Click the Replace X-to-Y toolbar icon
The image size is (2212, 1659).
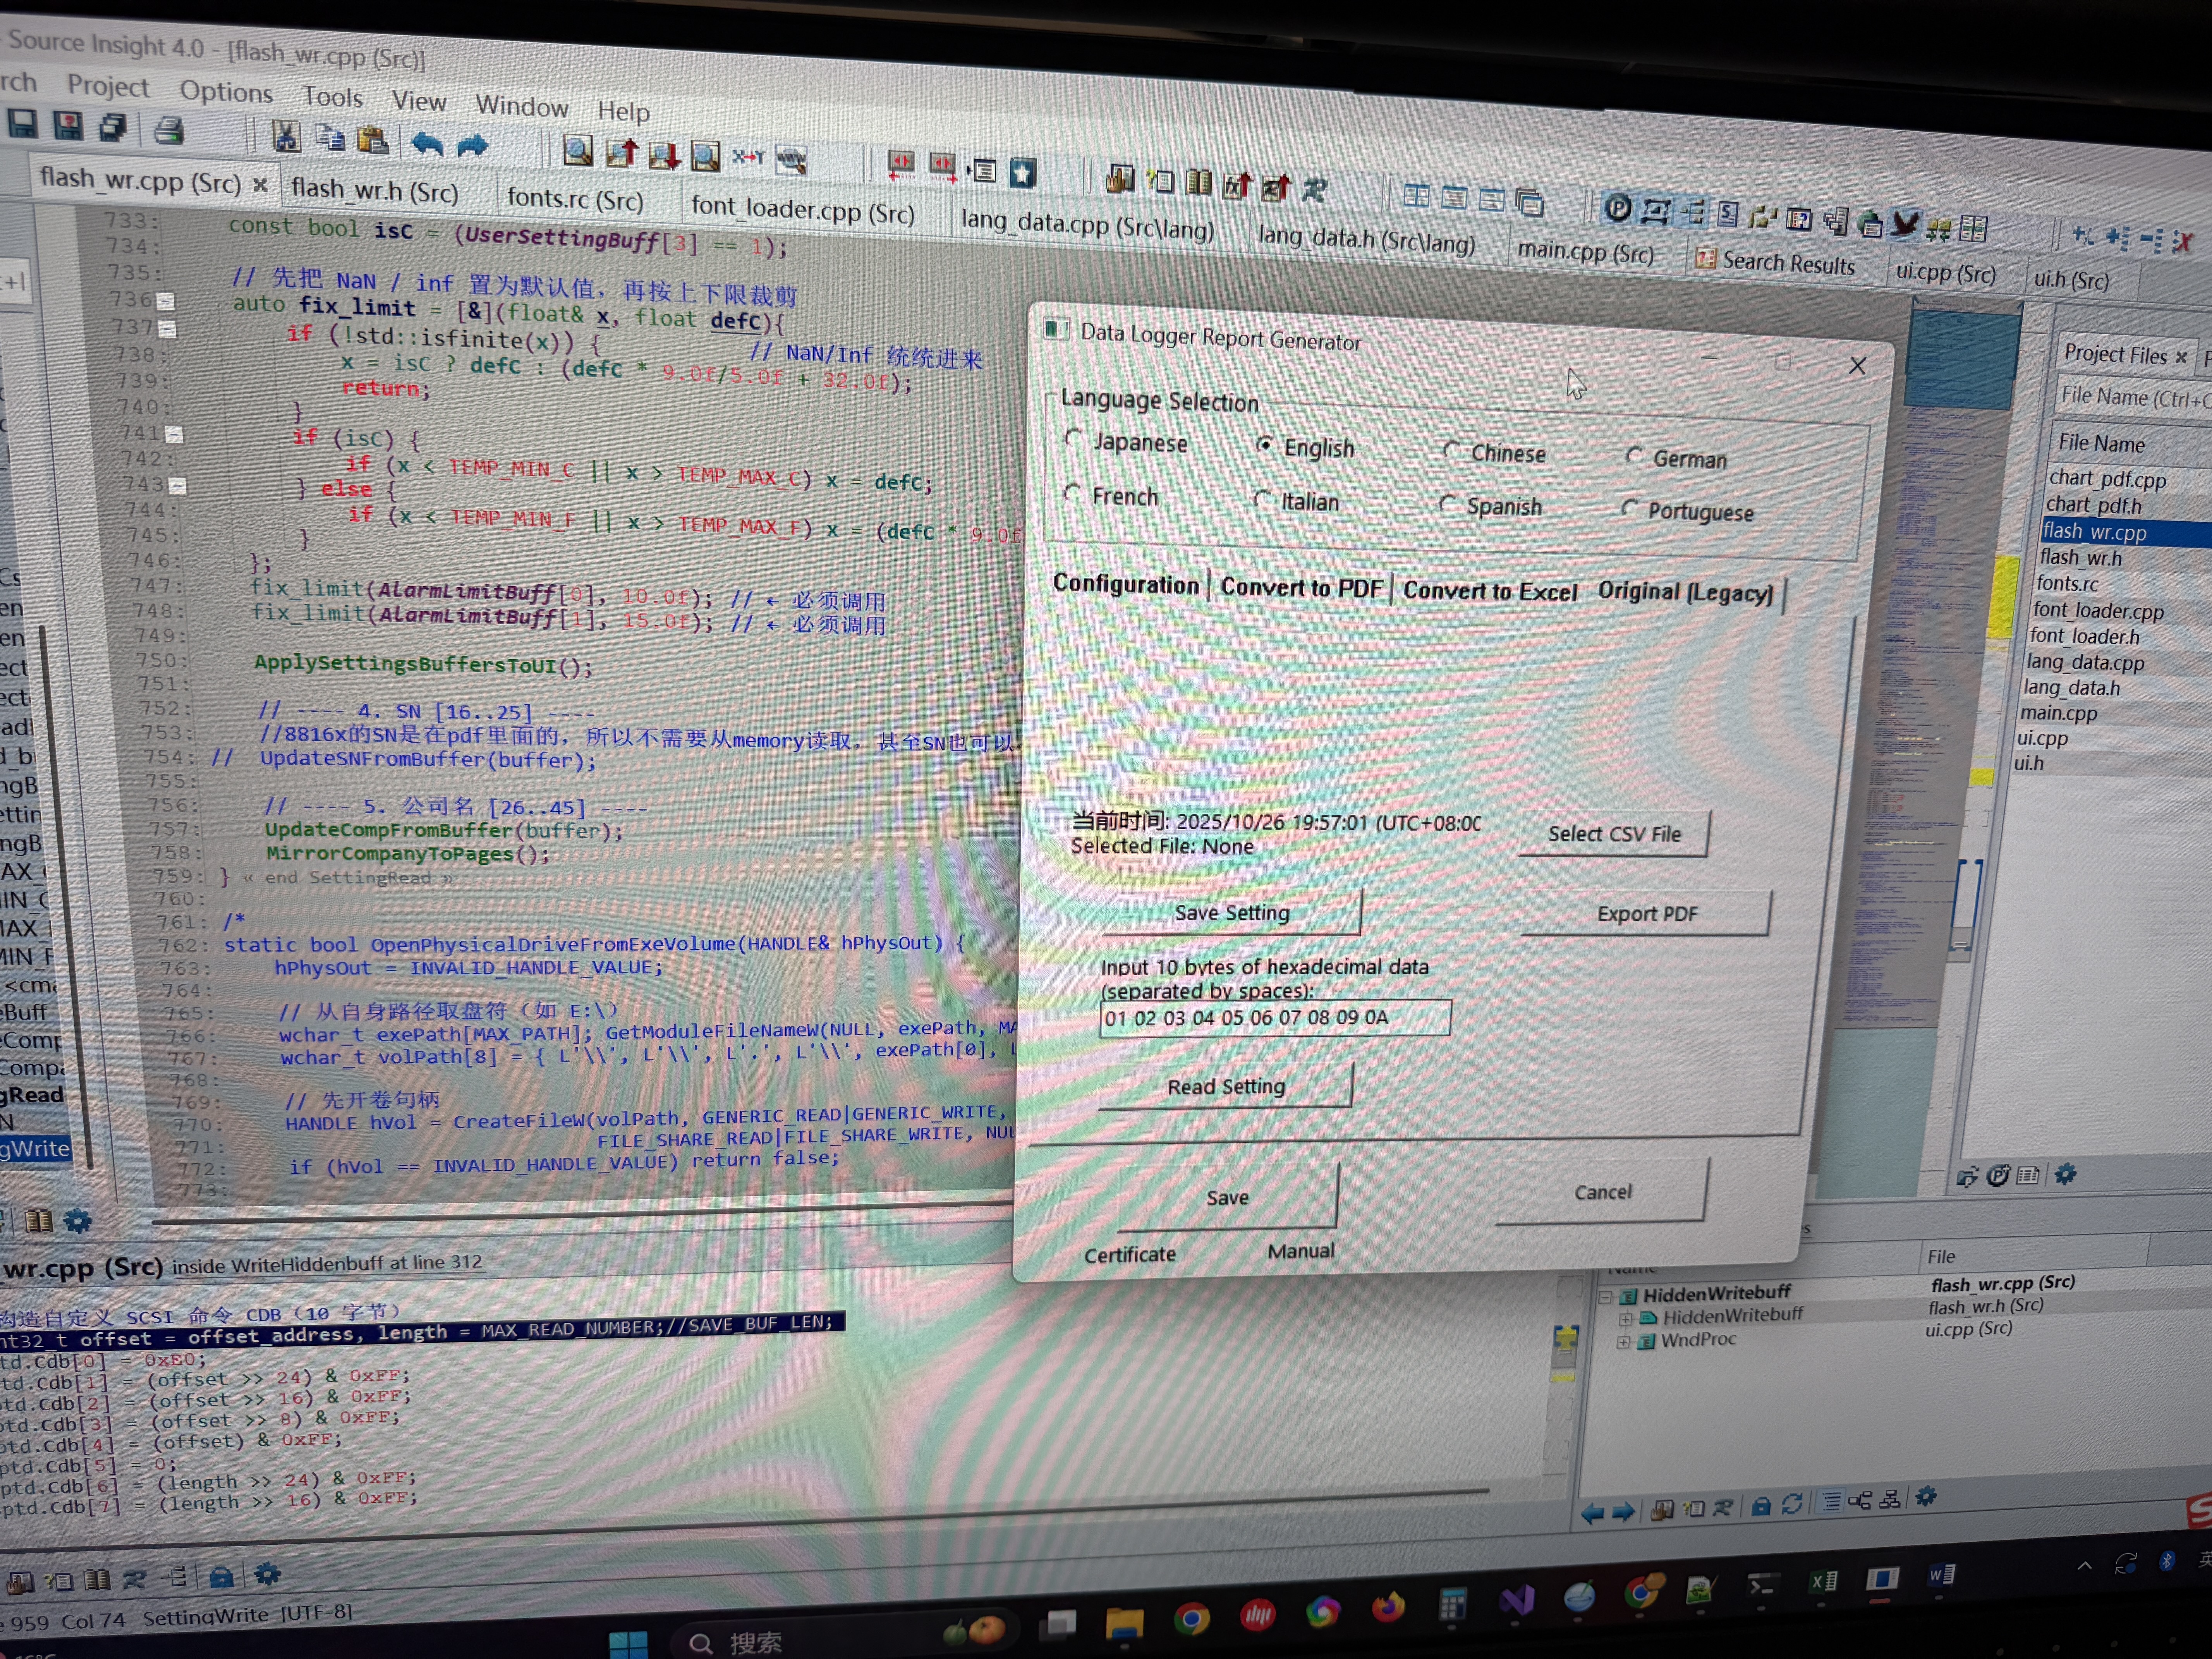pyautogui.click(x=748, y=157)
